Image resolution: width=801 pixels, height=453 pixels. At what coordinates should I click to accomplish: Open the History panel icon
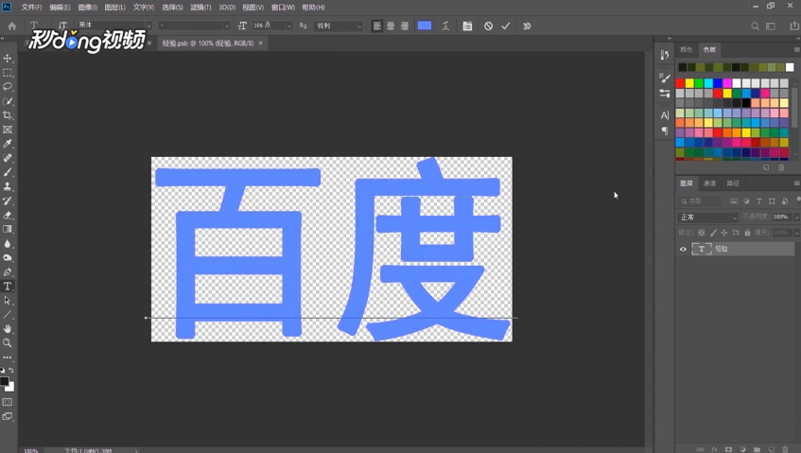click(665, 55)
